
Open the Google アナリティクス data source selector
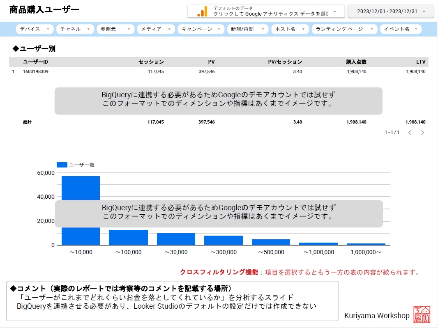(266, 11)
